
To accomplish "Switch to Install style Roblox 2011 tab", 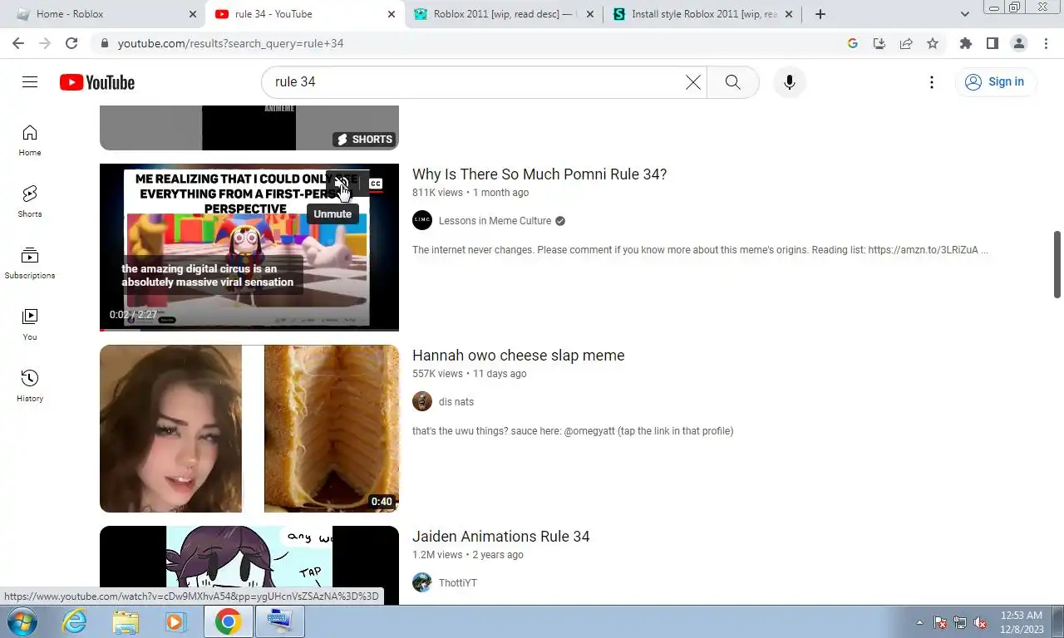I will coord(703,14).
